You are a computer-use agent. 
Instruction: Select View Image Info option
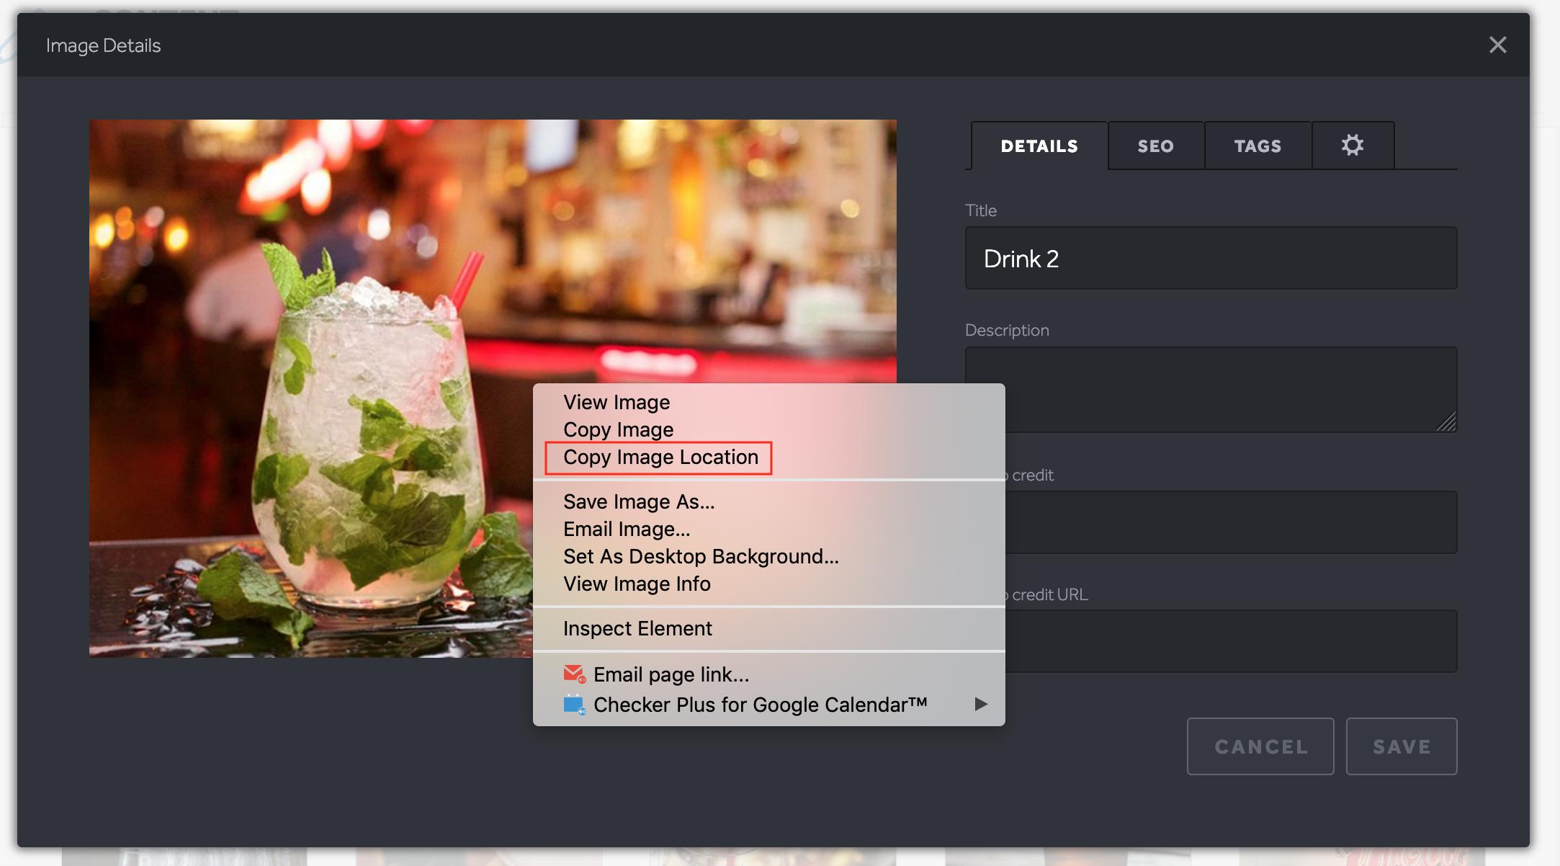click(640, 584)
